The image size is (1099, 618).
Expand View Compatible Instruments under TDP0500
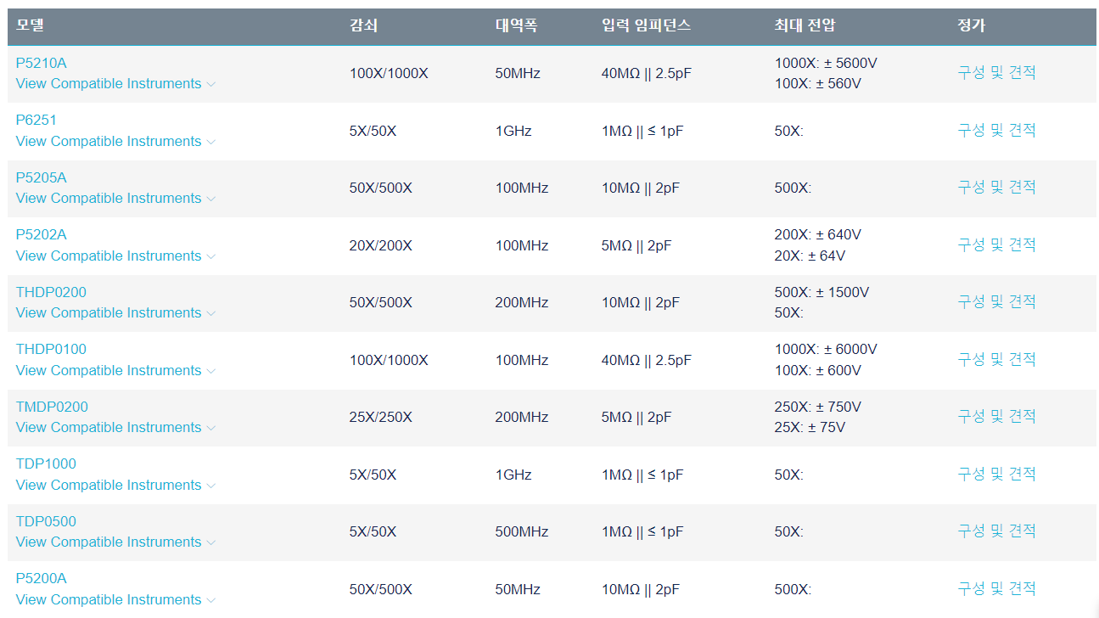(x=115, y=542)
